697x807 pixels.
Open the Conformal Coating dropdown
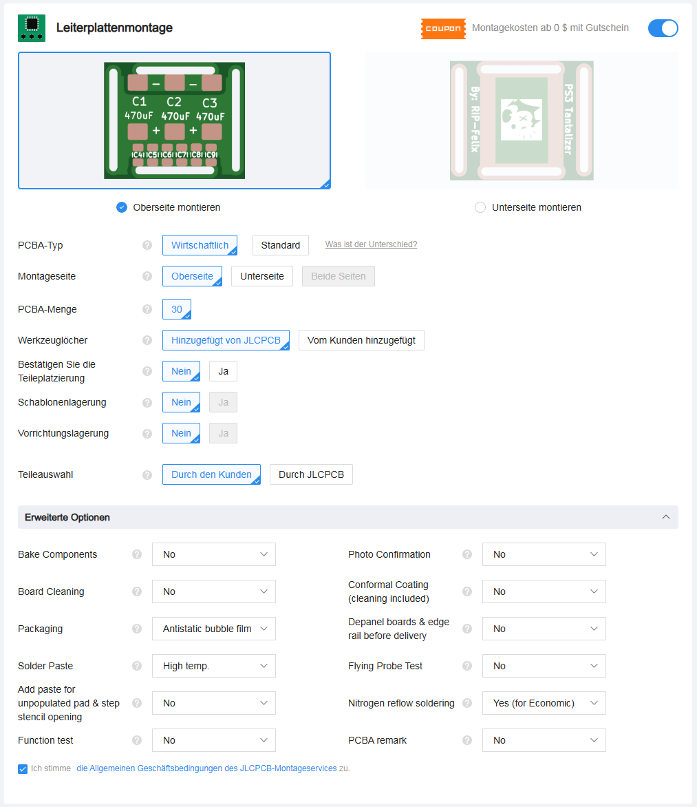pyautogui.click(x=544, y=591)
